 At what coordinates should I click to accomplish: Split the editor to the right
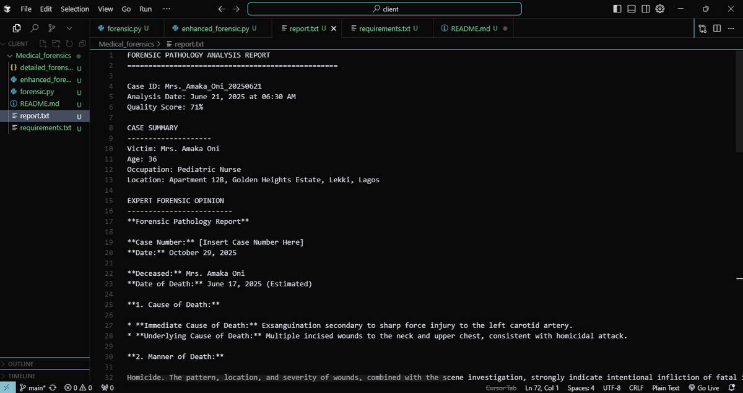click(x=716, y=28)
